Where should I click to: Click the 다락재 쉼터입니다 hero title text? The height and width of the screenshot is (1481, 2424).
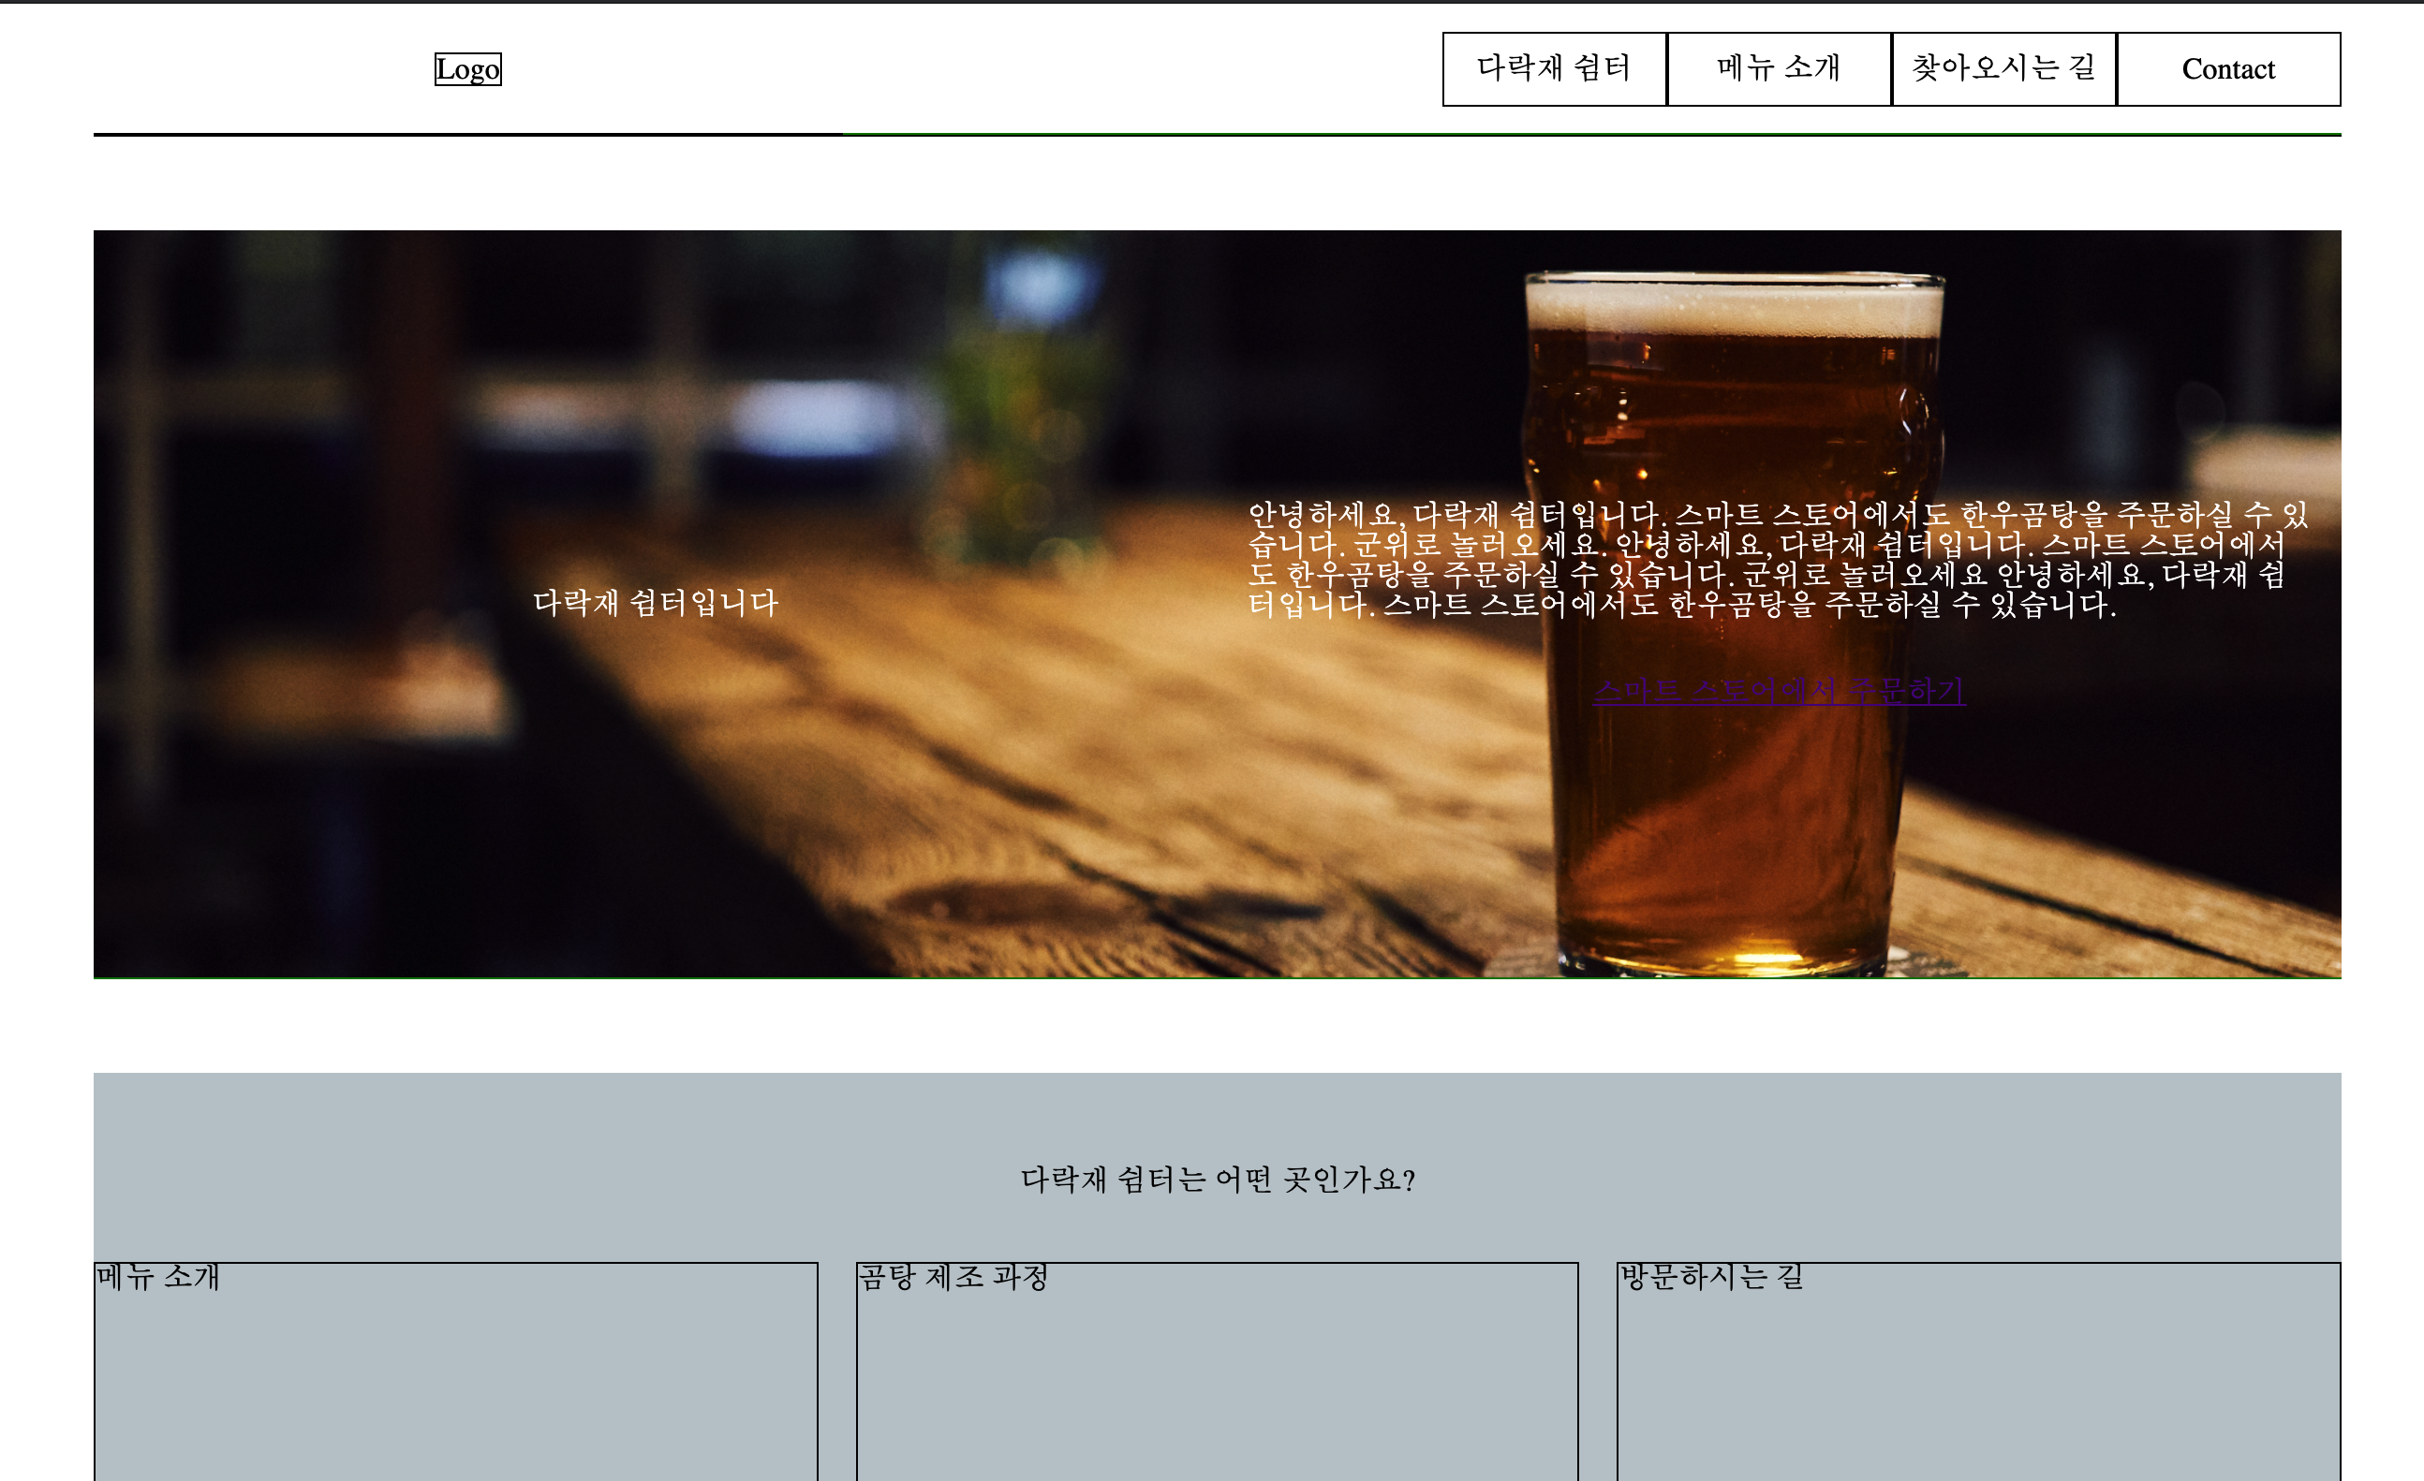[656, 603]
